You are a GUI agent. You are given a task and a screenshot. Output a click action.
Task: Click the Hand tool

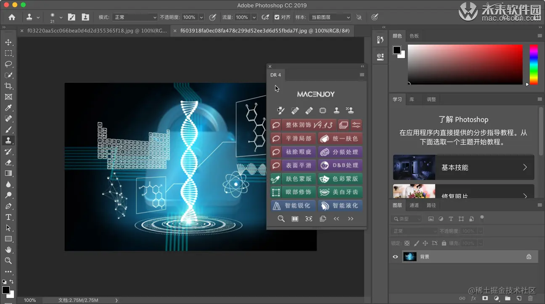8,250
